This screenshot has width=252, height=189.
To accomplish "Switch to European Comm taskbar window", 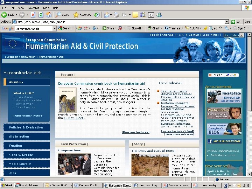I will point(118,185).
